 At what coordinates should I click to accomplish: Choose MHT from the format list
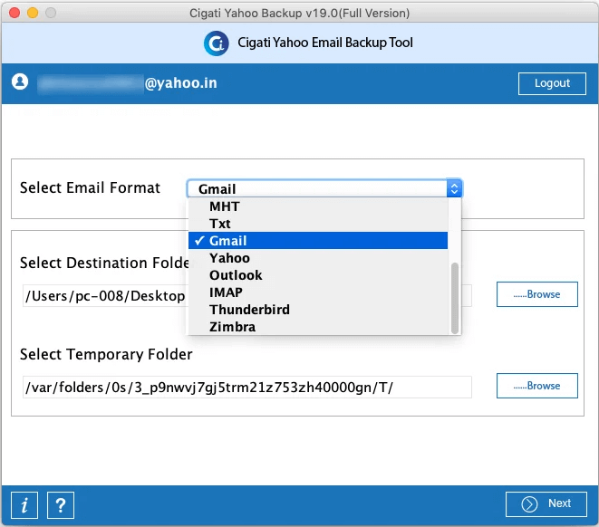pyautogui.click(x=318, y=206)
